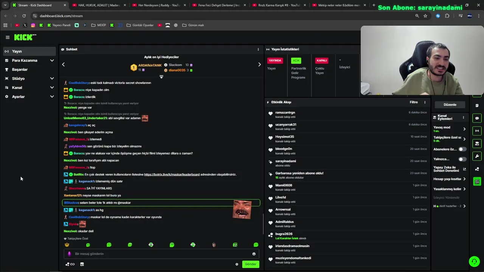Reload the page with the refresh icon
Viewport: 484px width, 272px height.
[24, 16]
